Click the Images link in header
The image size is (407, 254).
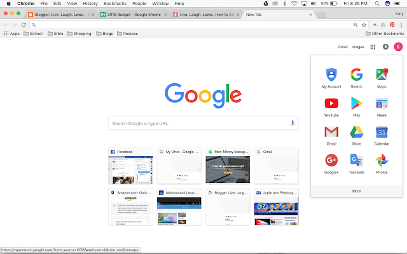[357, 47]
